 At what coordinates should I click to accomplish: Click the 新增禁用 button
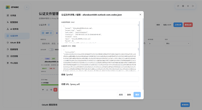185,105
